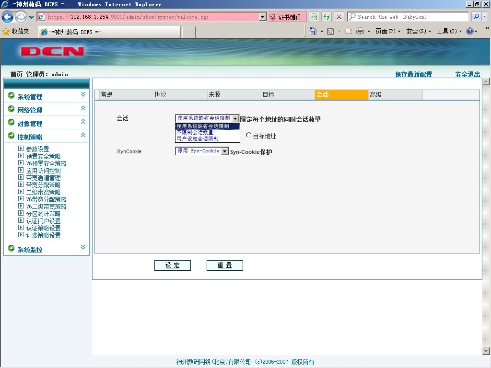Viewport: 491px width, 368px height.
Task: Open 二级带宽策略 in the sidebar
Action: [x=43, y=192]
